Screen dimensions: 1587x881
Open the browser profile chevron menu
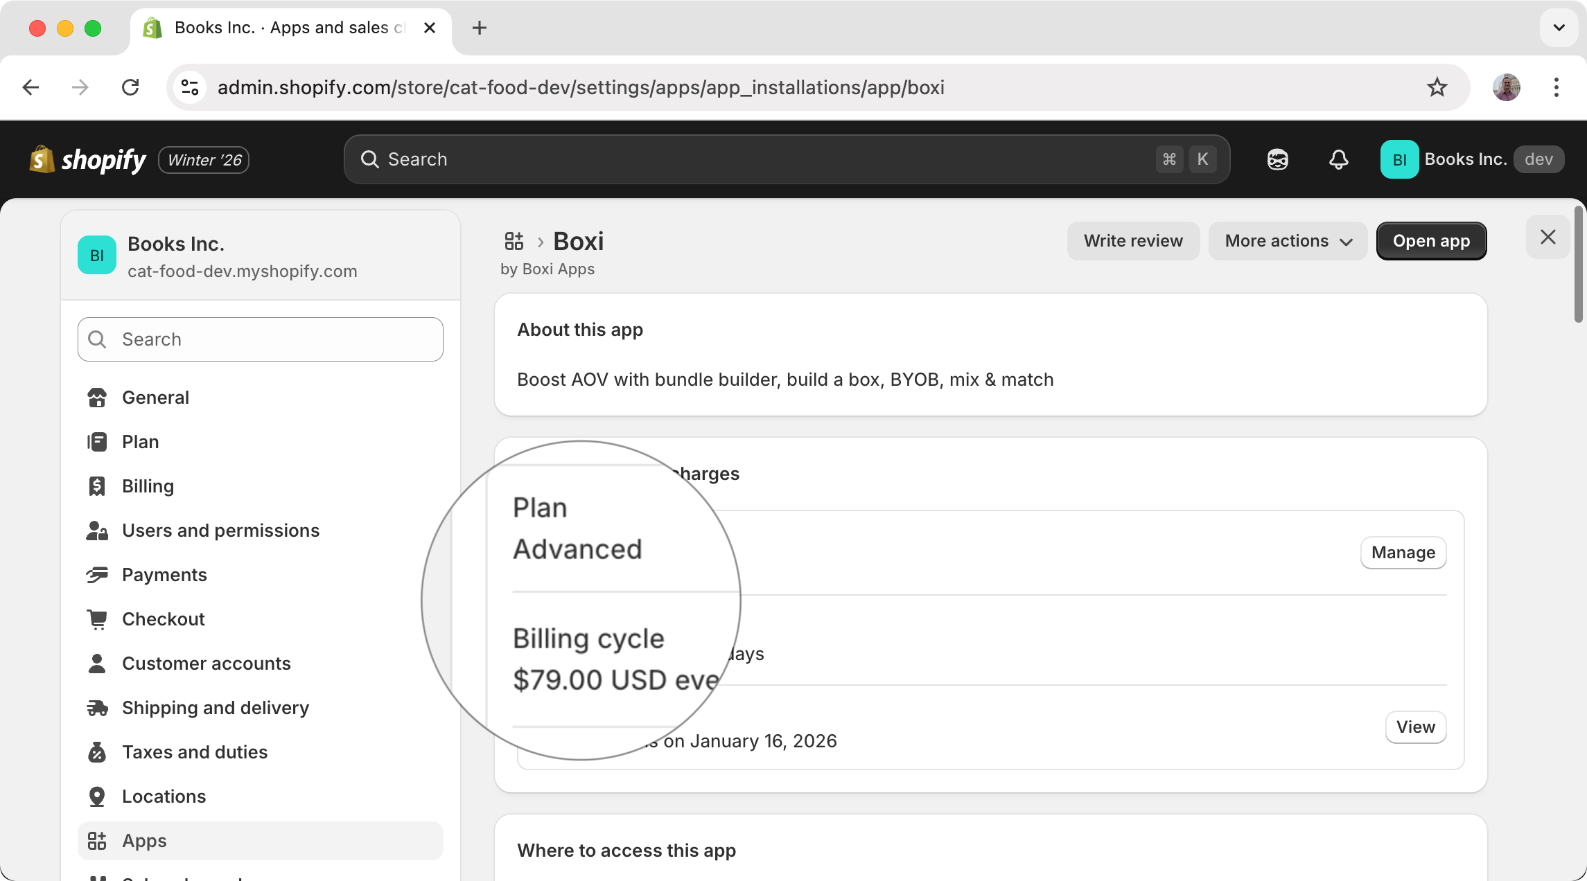coord(1559,28)
